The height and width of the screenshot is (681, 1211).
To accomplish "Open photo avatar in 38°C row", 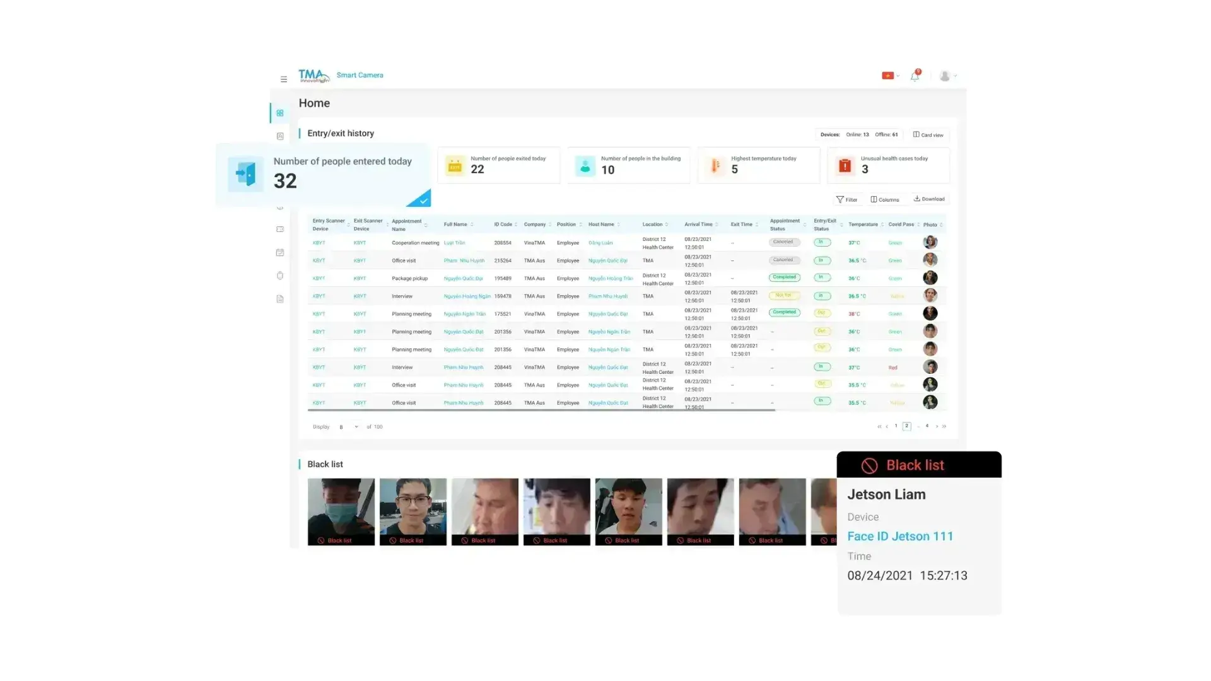I will tap(930, 313).
